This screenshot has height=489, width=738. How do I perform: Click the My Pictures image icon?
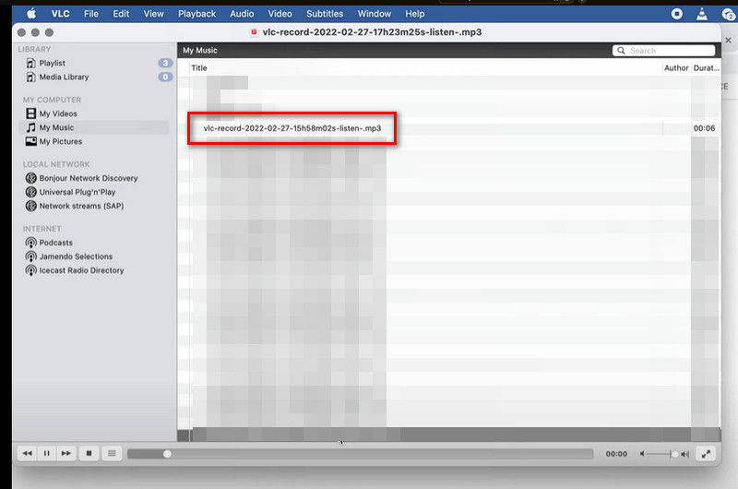click(31, 141)
